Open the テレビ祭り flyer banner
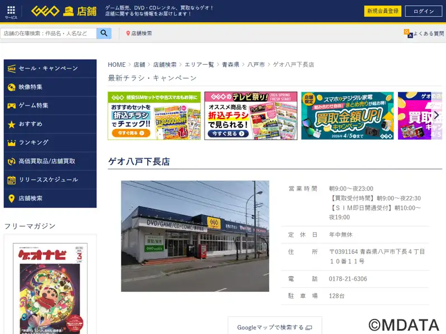 click(251, 116)
